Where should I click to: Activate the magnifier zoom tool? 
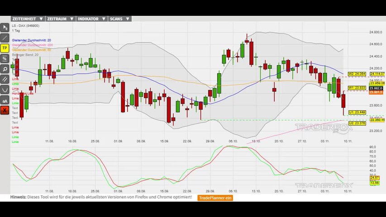click(5, 69)
